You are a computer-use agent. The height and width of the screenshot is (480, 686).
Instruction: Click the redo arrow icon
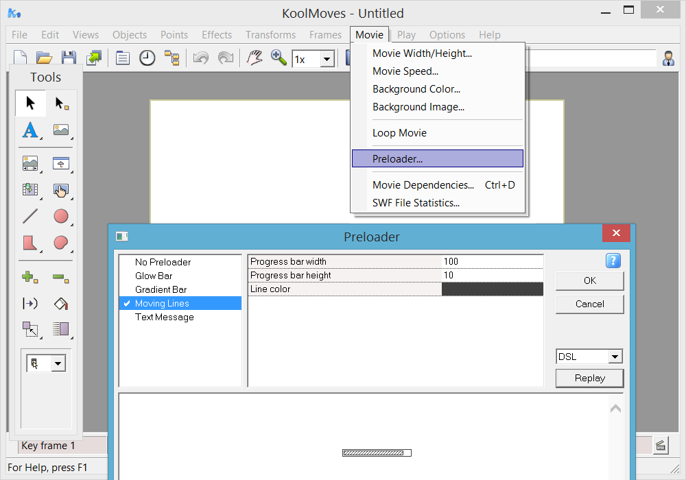pyautogui.click(x=226, y=58)
